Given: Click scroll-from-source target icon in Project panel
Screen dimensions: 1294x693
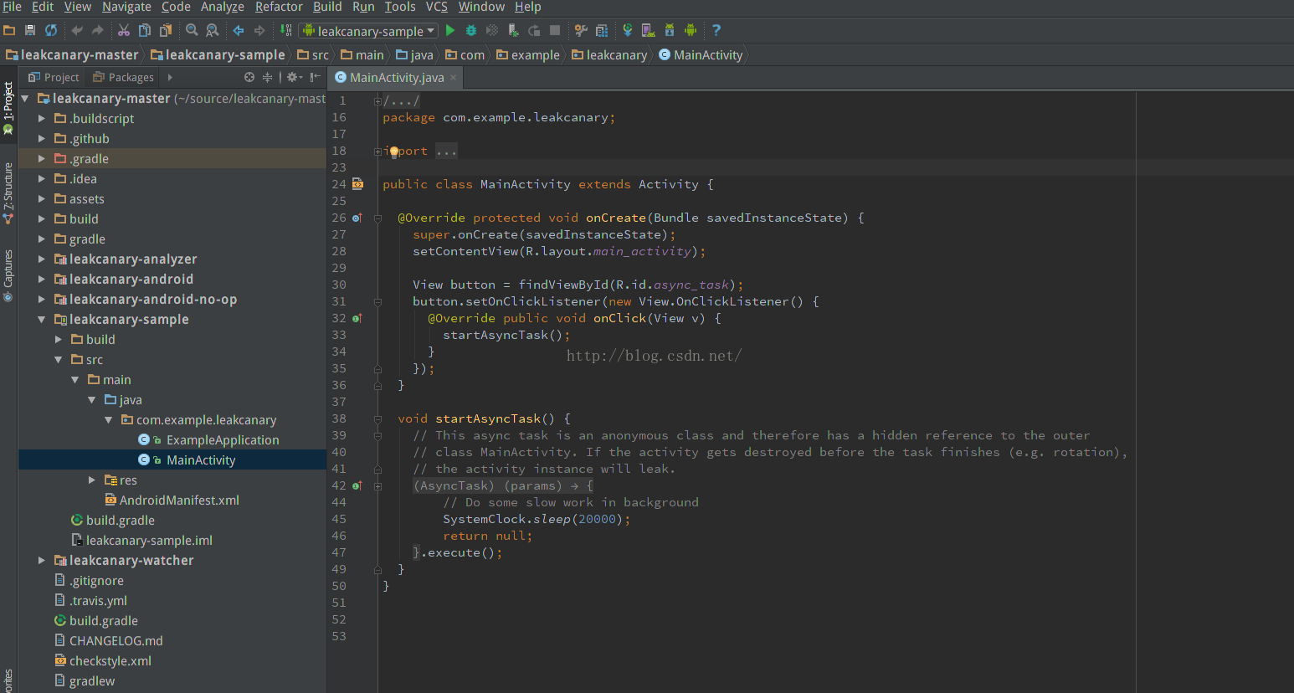Looking at the screenshot, I should 249,77.
